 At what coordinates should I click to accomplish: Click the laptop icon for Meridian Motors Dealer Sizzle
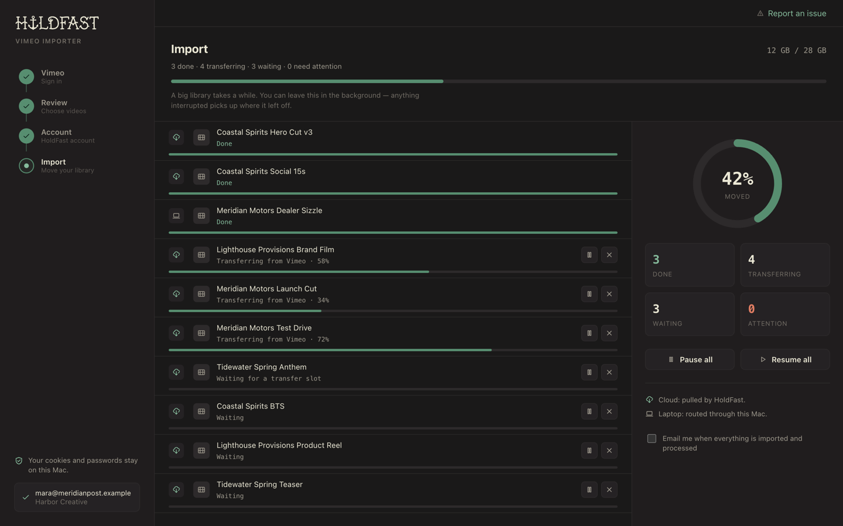pos(176,216)
